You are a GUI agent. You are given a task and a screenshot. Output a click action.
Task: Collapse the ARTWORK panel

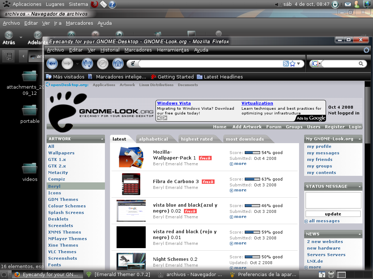click(x=102, y=139)
